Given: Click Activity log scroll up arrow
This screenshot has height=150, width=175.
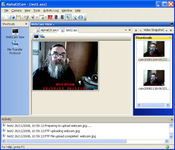Looking at the screenshot, I should point(171,125).
